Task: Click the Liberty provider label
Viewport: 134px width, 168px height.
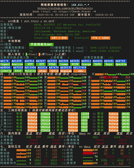Action: 6,71
